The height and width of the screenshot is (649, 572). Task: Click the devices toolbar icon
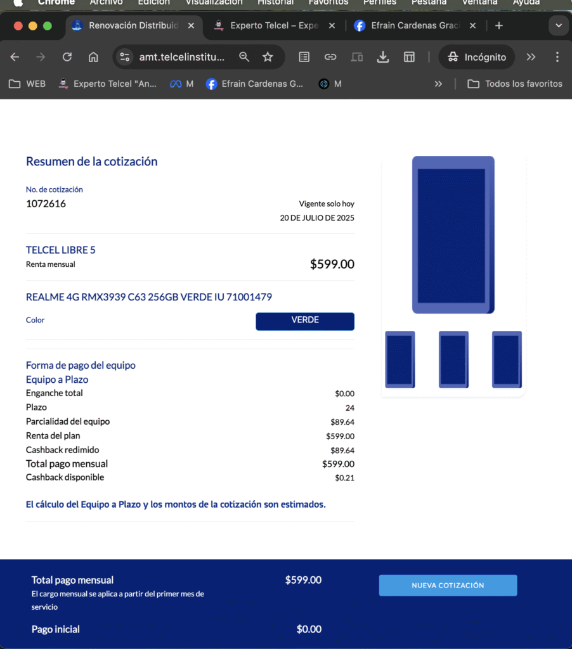point(356,56)
